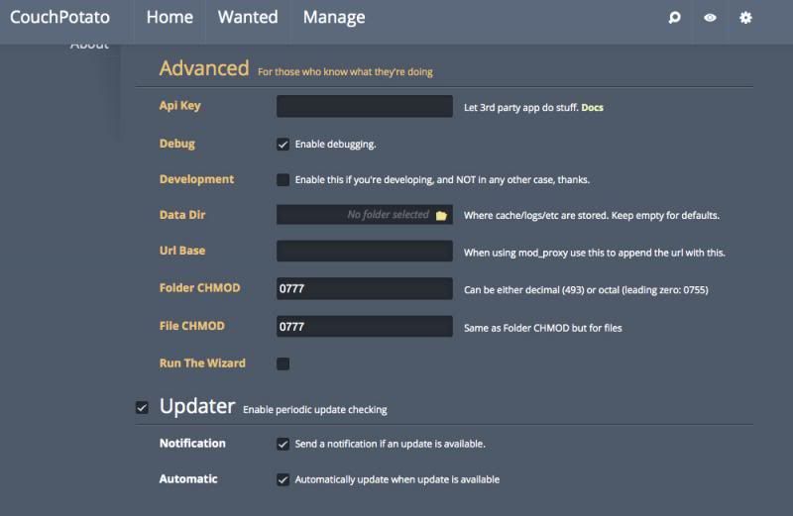Open the API Docs link
This screenshot has height=516, width=793.
coord(592,107)
